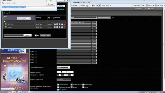
Task: Click the toolbar settings gear icon
Action: [97, 5]
